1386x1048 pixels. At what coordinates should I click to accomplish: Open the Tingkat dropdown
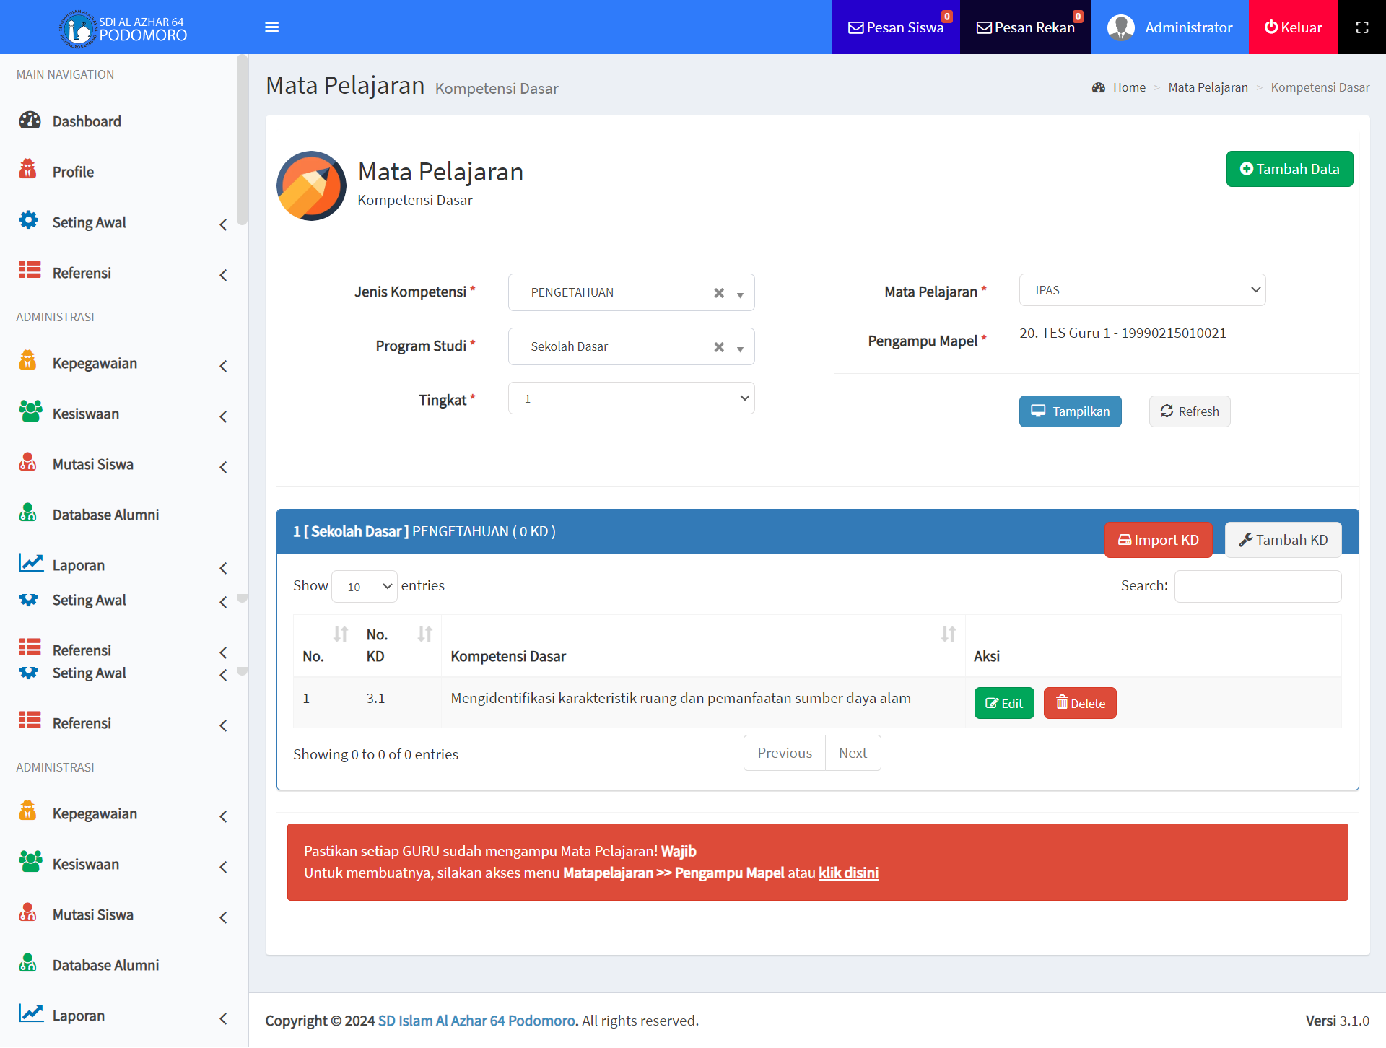(631, 398)
